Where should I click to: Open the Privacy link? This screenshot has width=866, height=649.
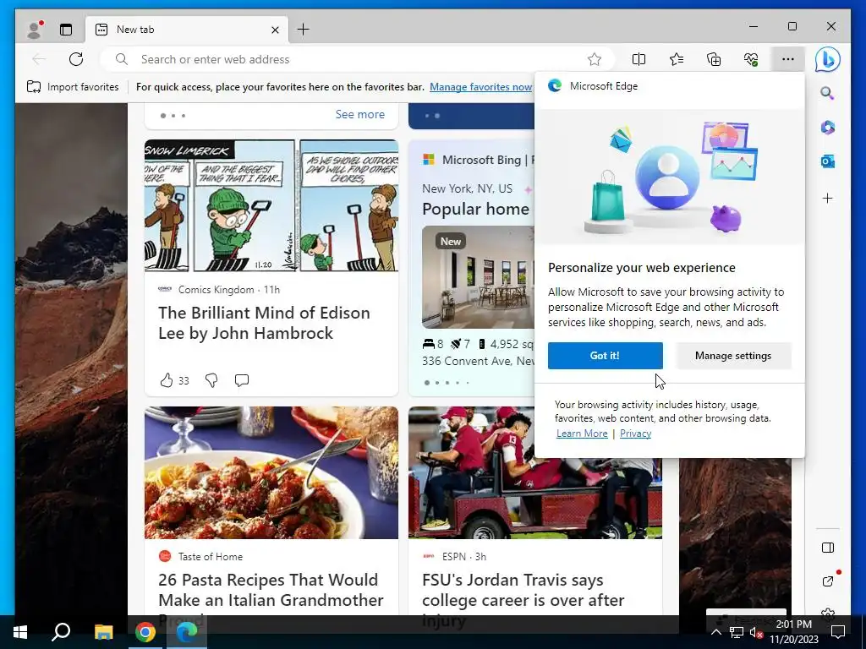click(635, 434)
